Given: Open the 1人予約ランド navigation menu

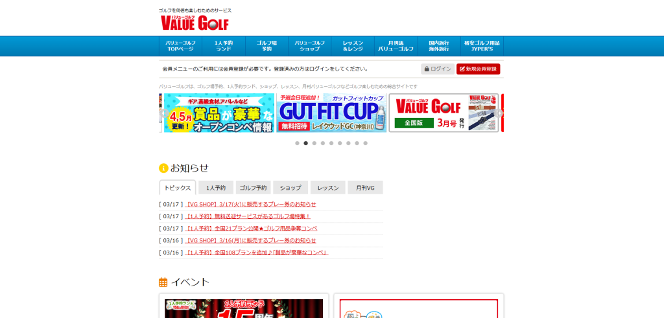Looking at the screenshot, I should point(224,46).
